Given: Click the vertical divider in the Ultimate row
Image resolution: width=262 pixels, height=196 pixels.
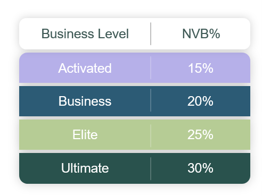Looking at the screenshot, I should [x=151, y=169].
